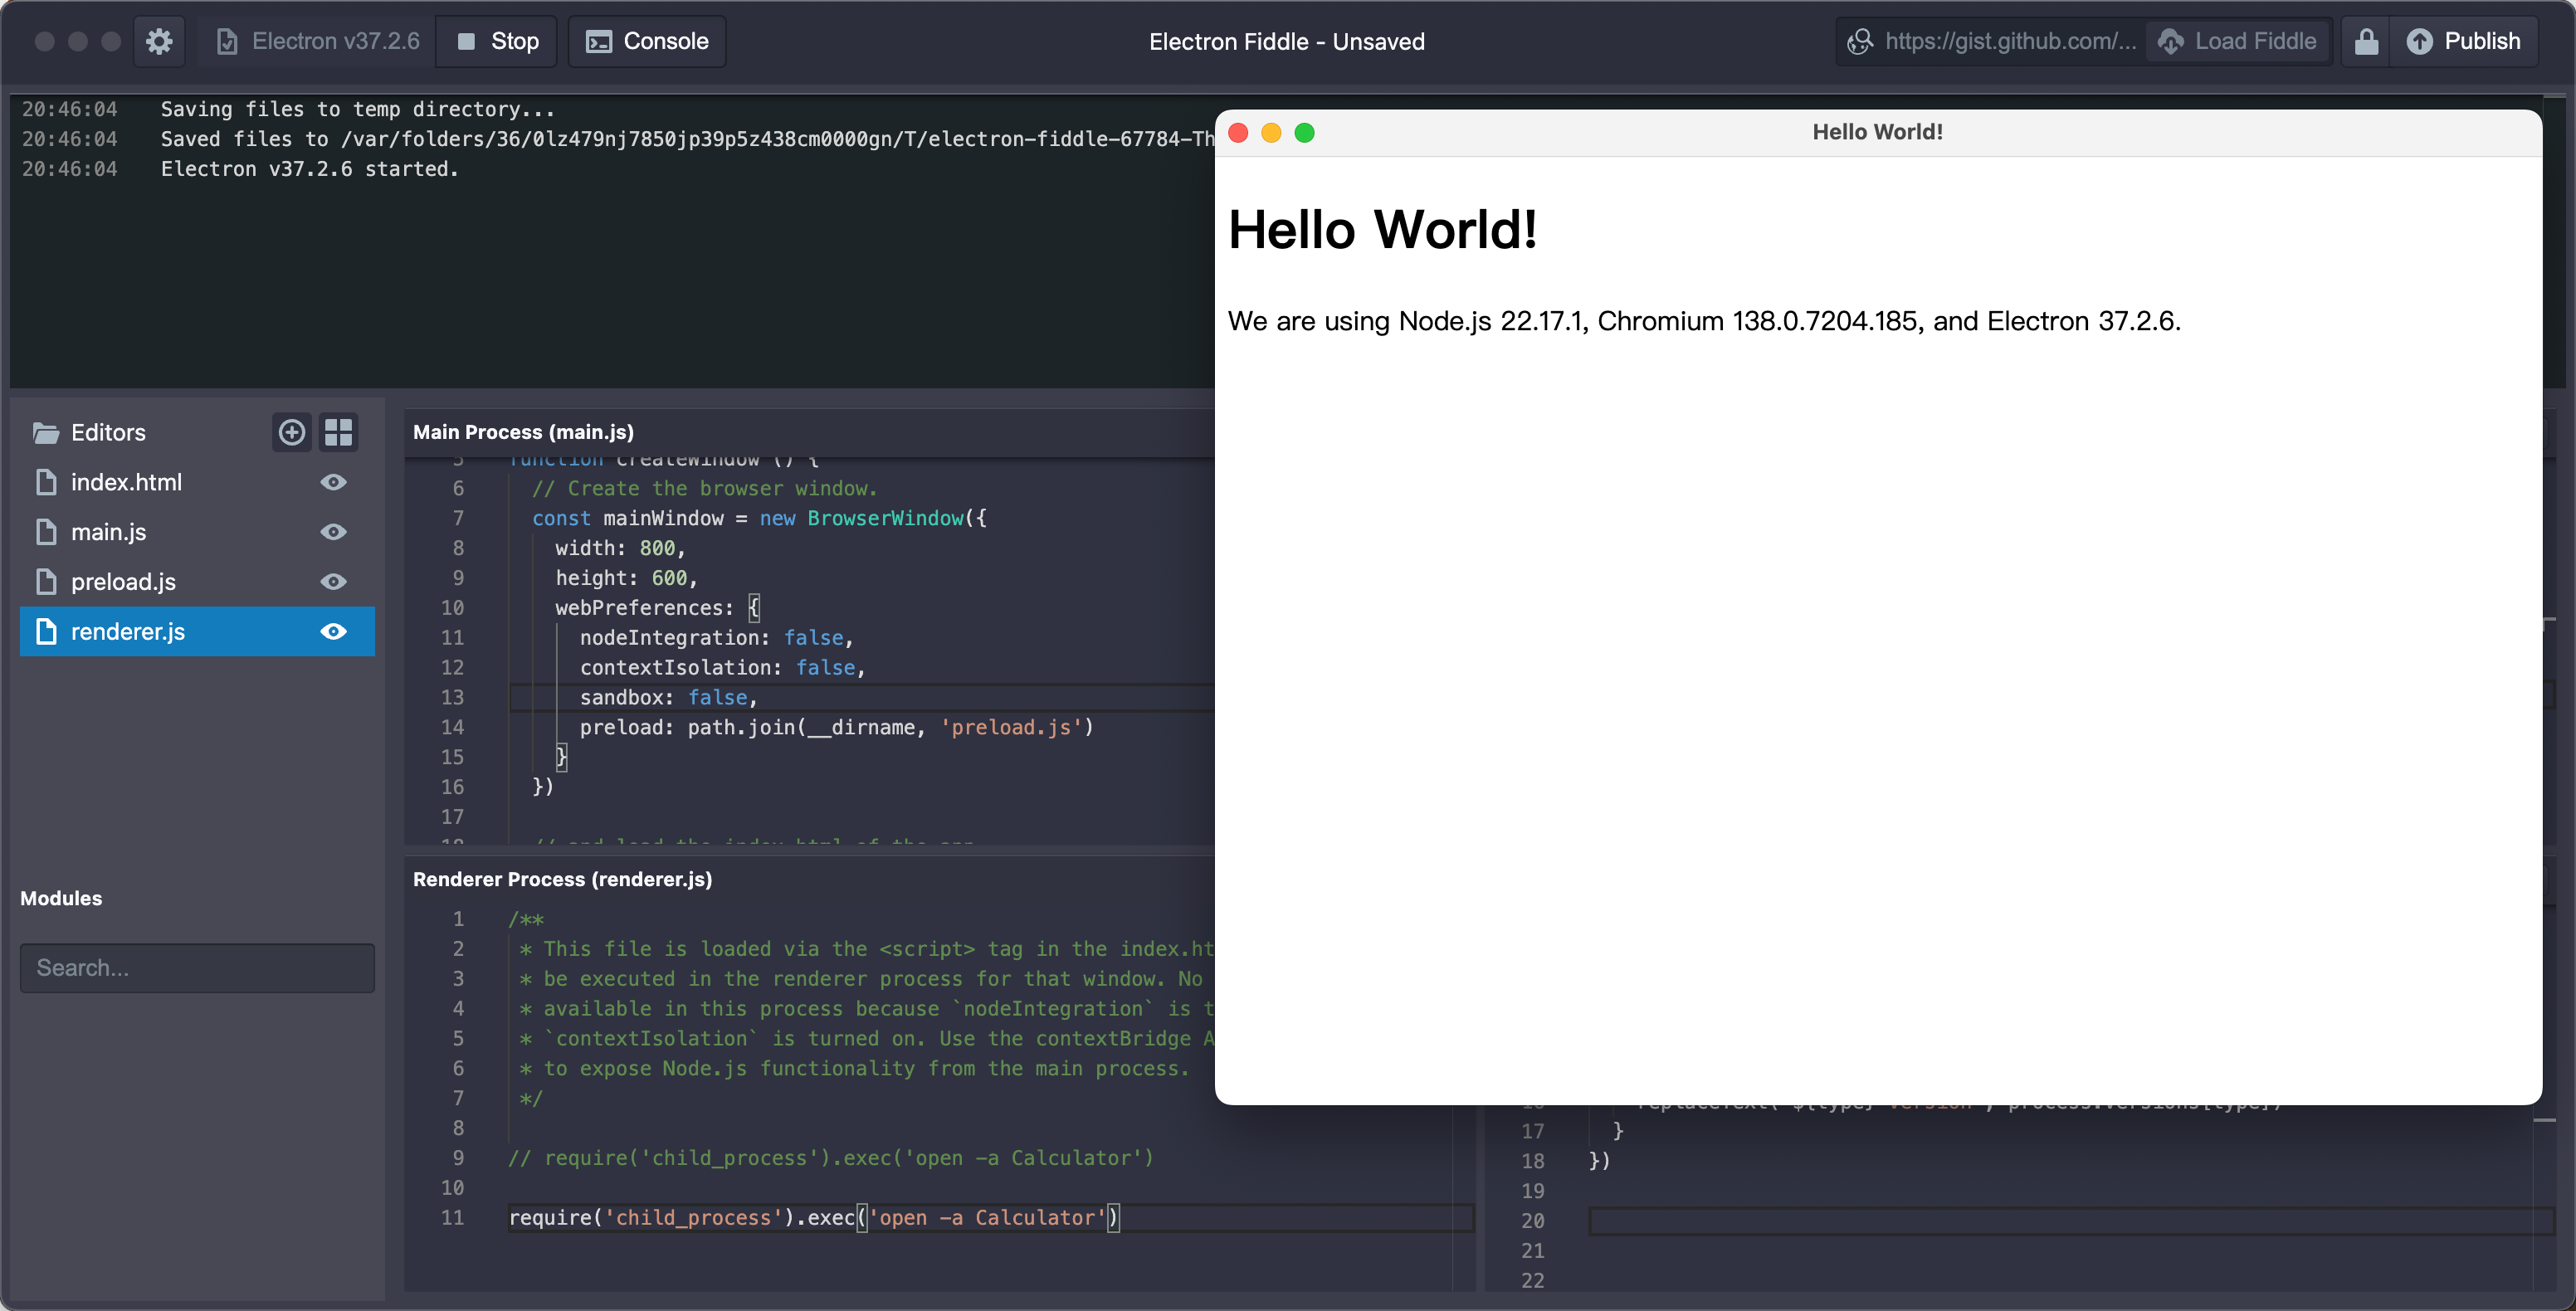
Task: Minimize the Hello World! window
Action: click(x=1271, y=133)
